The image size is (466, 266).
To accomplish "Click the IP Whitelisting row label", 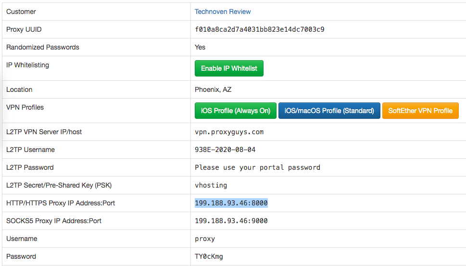I will pos(27,65).
